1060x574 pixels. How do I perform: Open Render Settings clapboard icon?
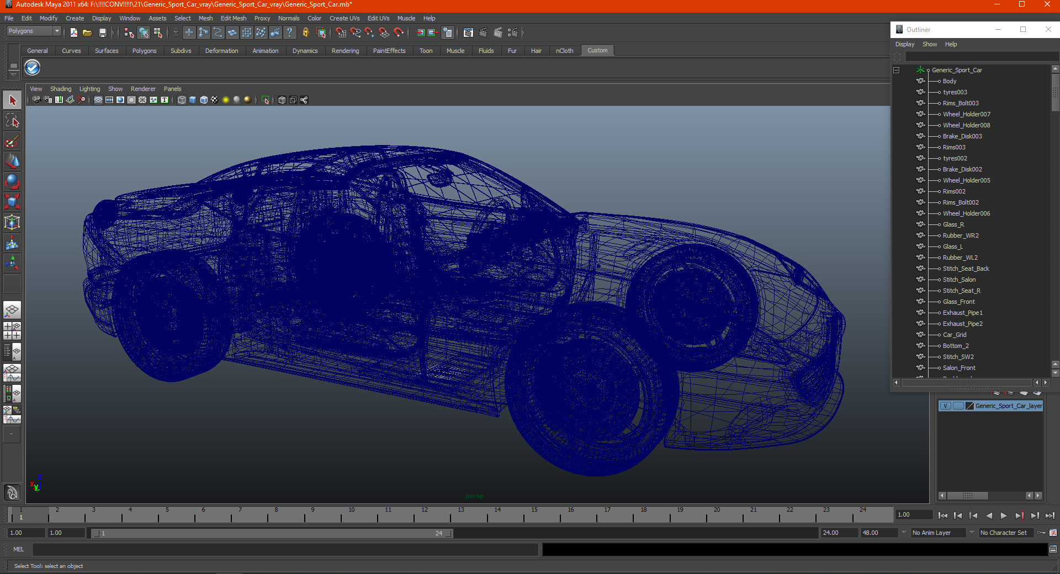point(512,33)
